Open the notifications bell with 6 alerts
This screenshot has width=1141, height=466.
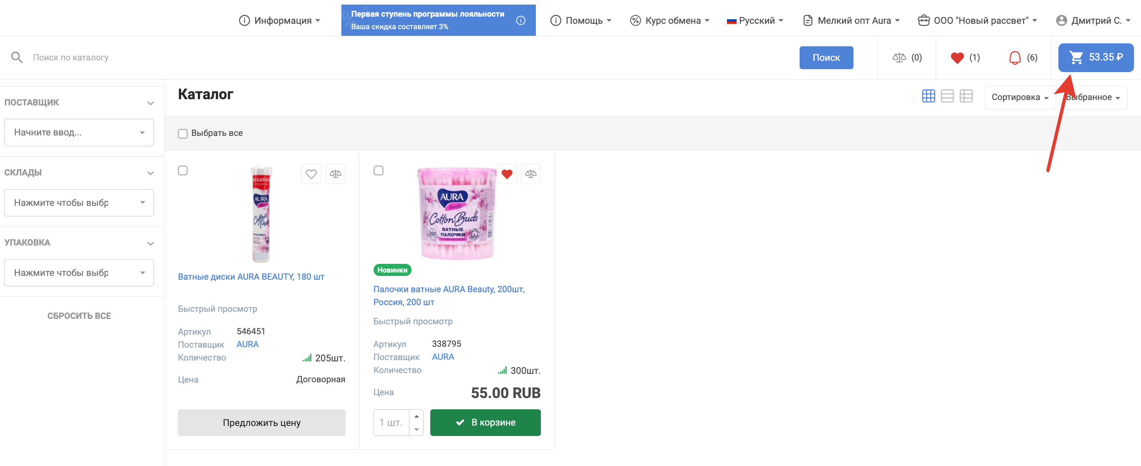pos(1014,58)
